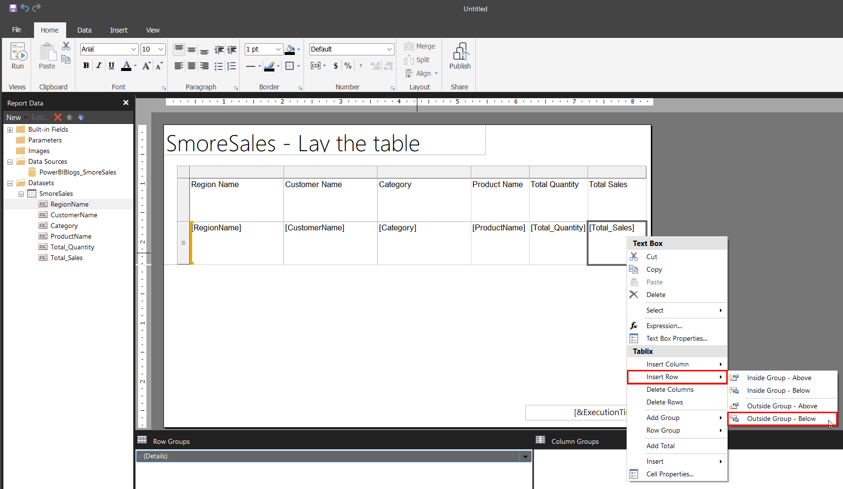This screenshot has height=489, width=843.
Task: Switch to the Insert ribbon tab
Action: [x=119, y=30]
